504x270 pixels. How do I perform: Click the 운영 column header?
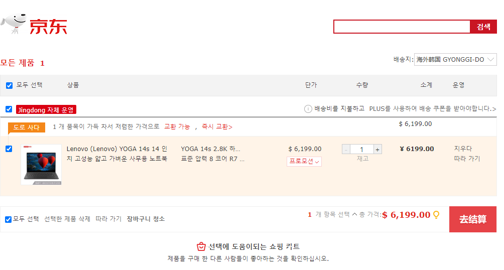point(458,85)
